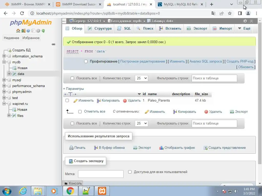Click the Обновить refresh link
The height and width of the screenshot is (196, 262).
[x=246, y=67]
